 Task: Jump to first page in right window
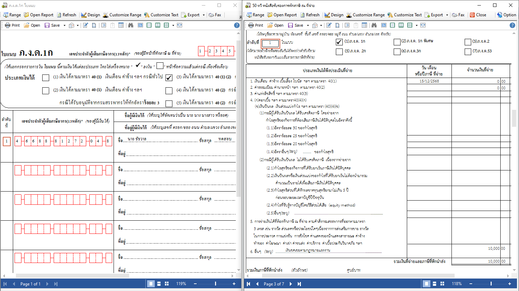click(x=249, y=284)
